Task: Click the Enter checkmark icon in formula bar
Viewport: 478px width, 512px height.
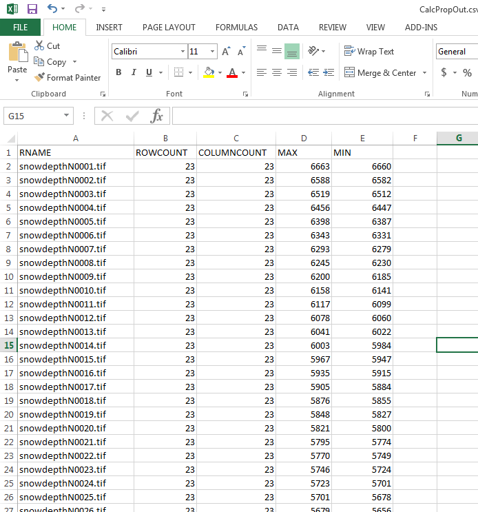Action: point(132,116)
